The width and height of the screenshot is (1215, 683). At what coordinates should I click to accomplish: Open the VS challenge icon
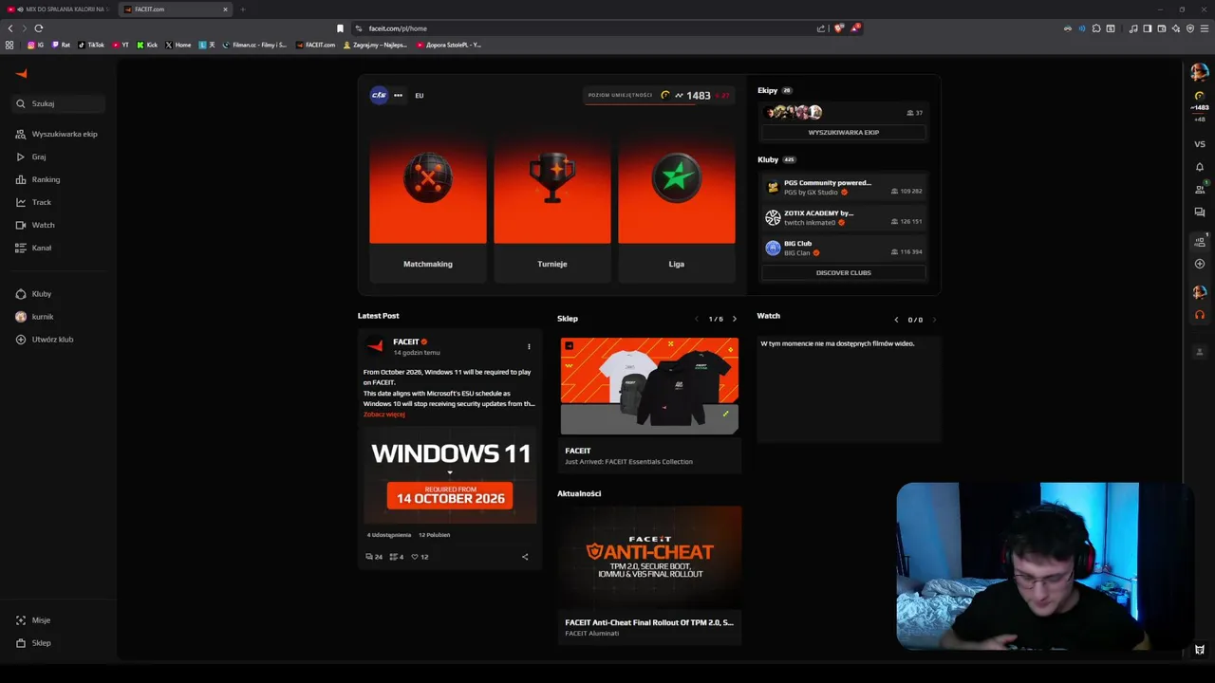[1200, 144]
